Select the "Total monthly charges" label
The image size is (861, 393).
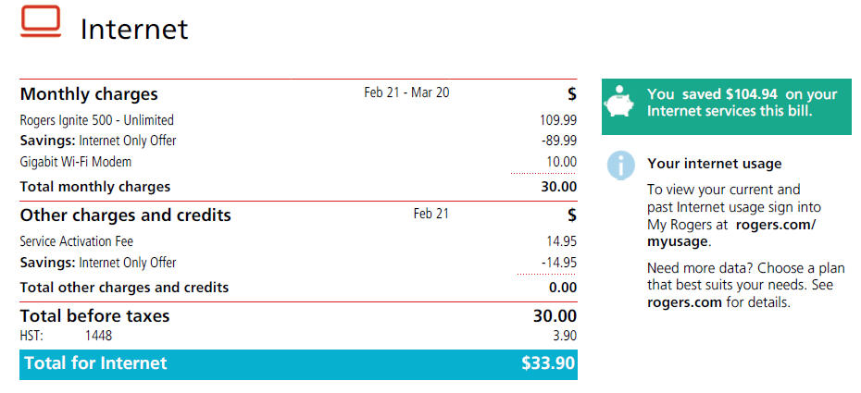tap(95, 187)
